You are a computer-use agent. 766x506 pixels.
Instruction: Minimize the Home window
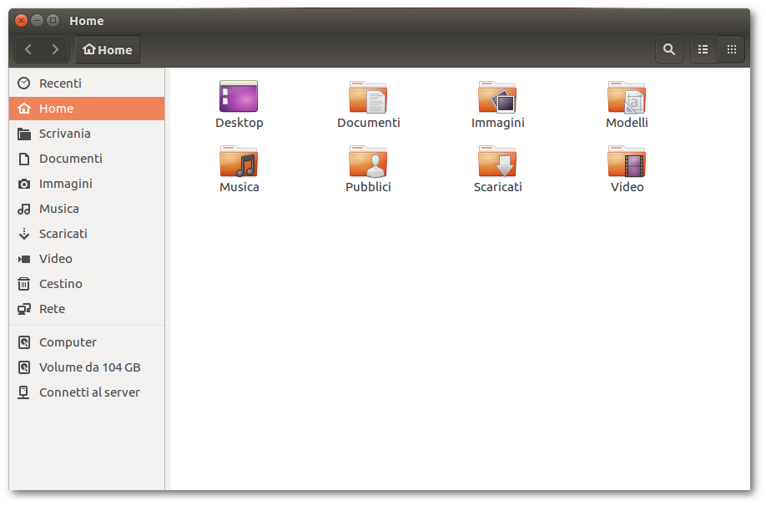(x=37, y=21)
